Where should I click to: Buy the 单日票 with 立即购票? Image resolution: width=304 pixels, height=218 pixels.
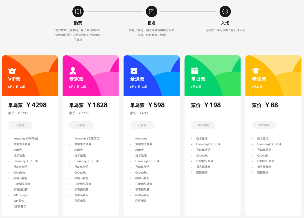(203, 125)
